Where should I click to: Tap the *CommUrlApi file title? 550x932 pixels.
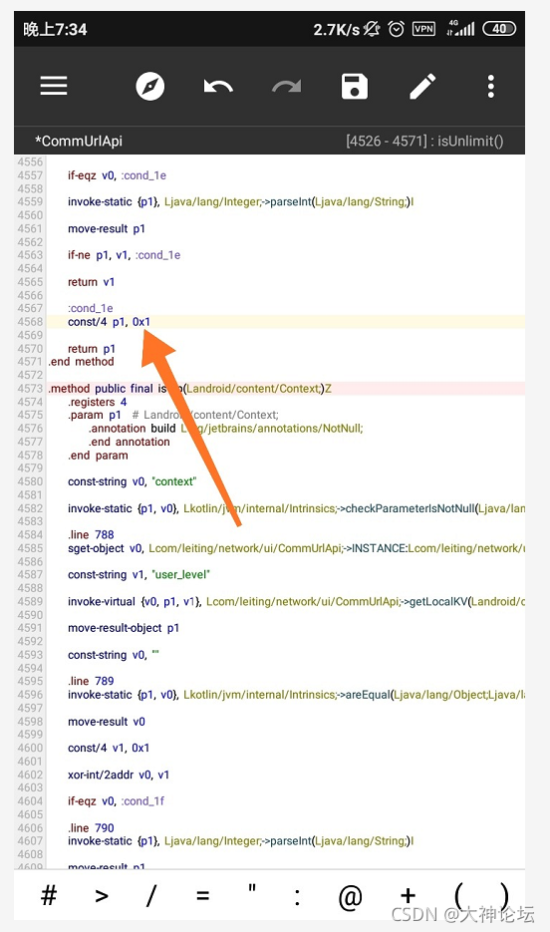79,141
